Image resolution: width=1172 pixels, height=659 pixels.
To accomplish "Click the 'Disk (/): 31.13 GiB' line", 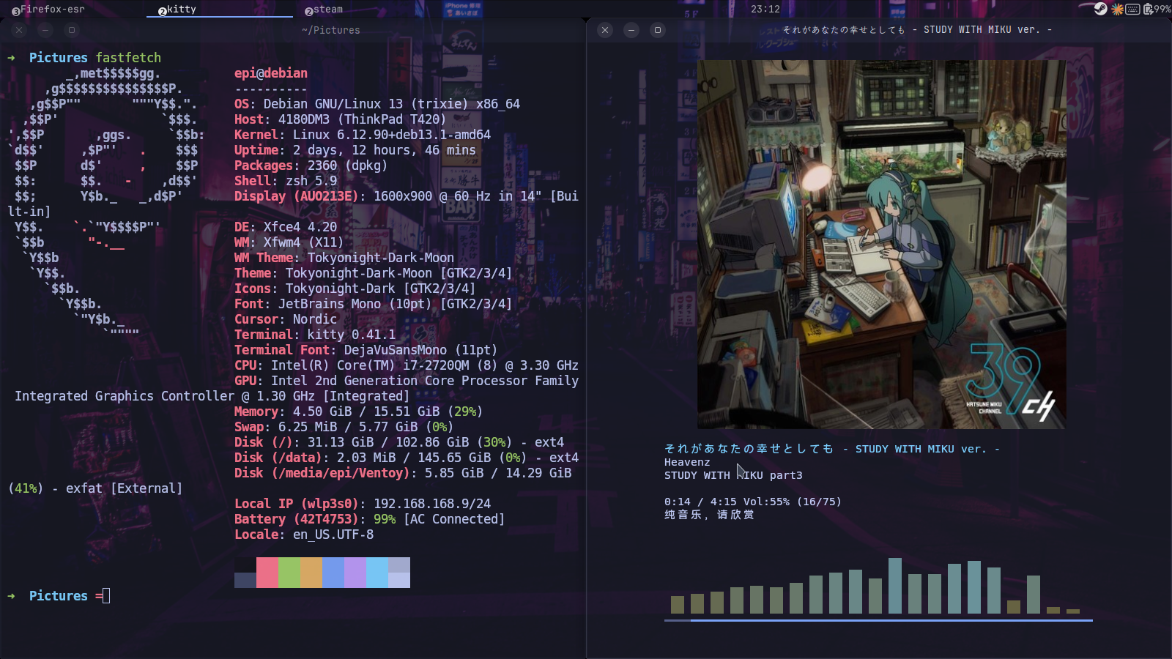I will click(x=399, y=442).
